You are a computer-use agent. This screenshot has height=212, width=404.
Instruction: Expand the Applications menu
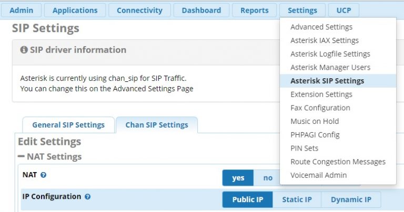[75, 10]
